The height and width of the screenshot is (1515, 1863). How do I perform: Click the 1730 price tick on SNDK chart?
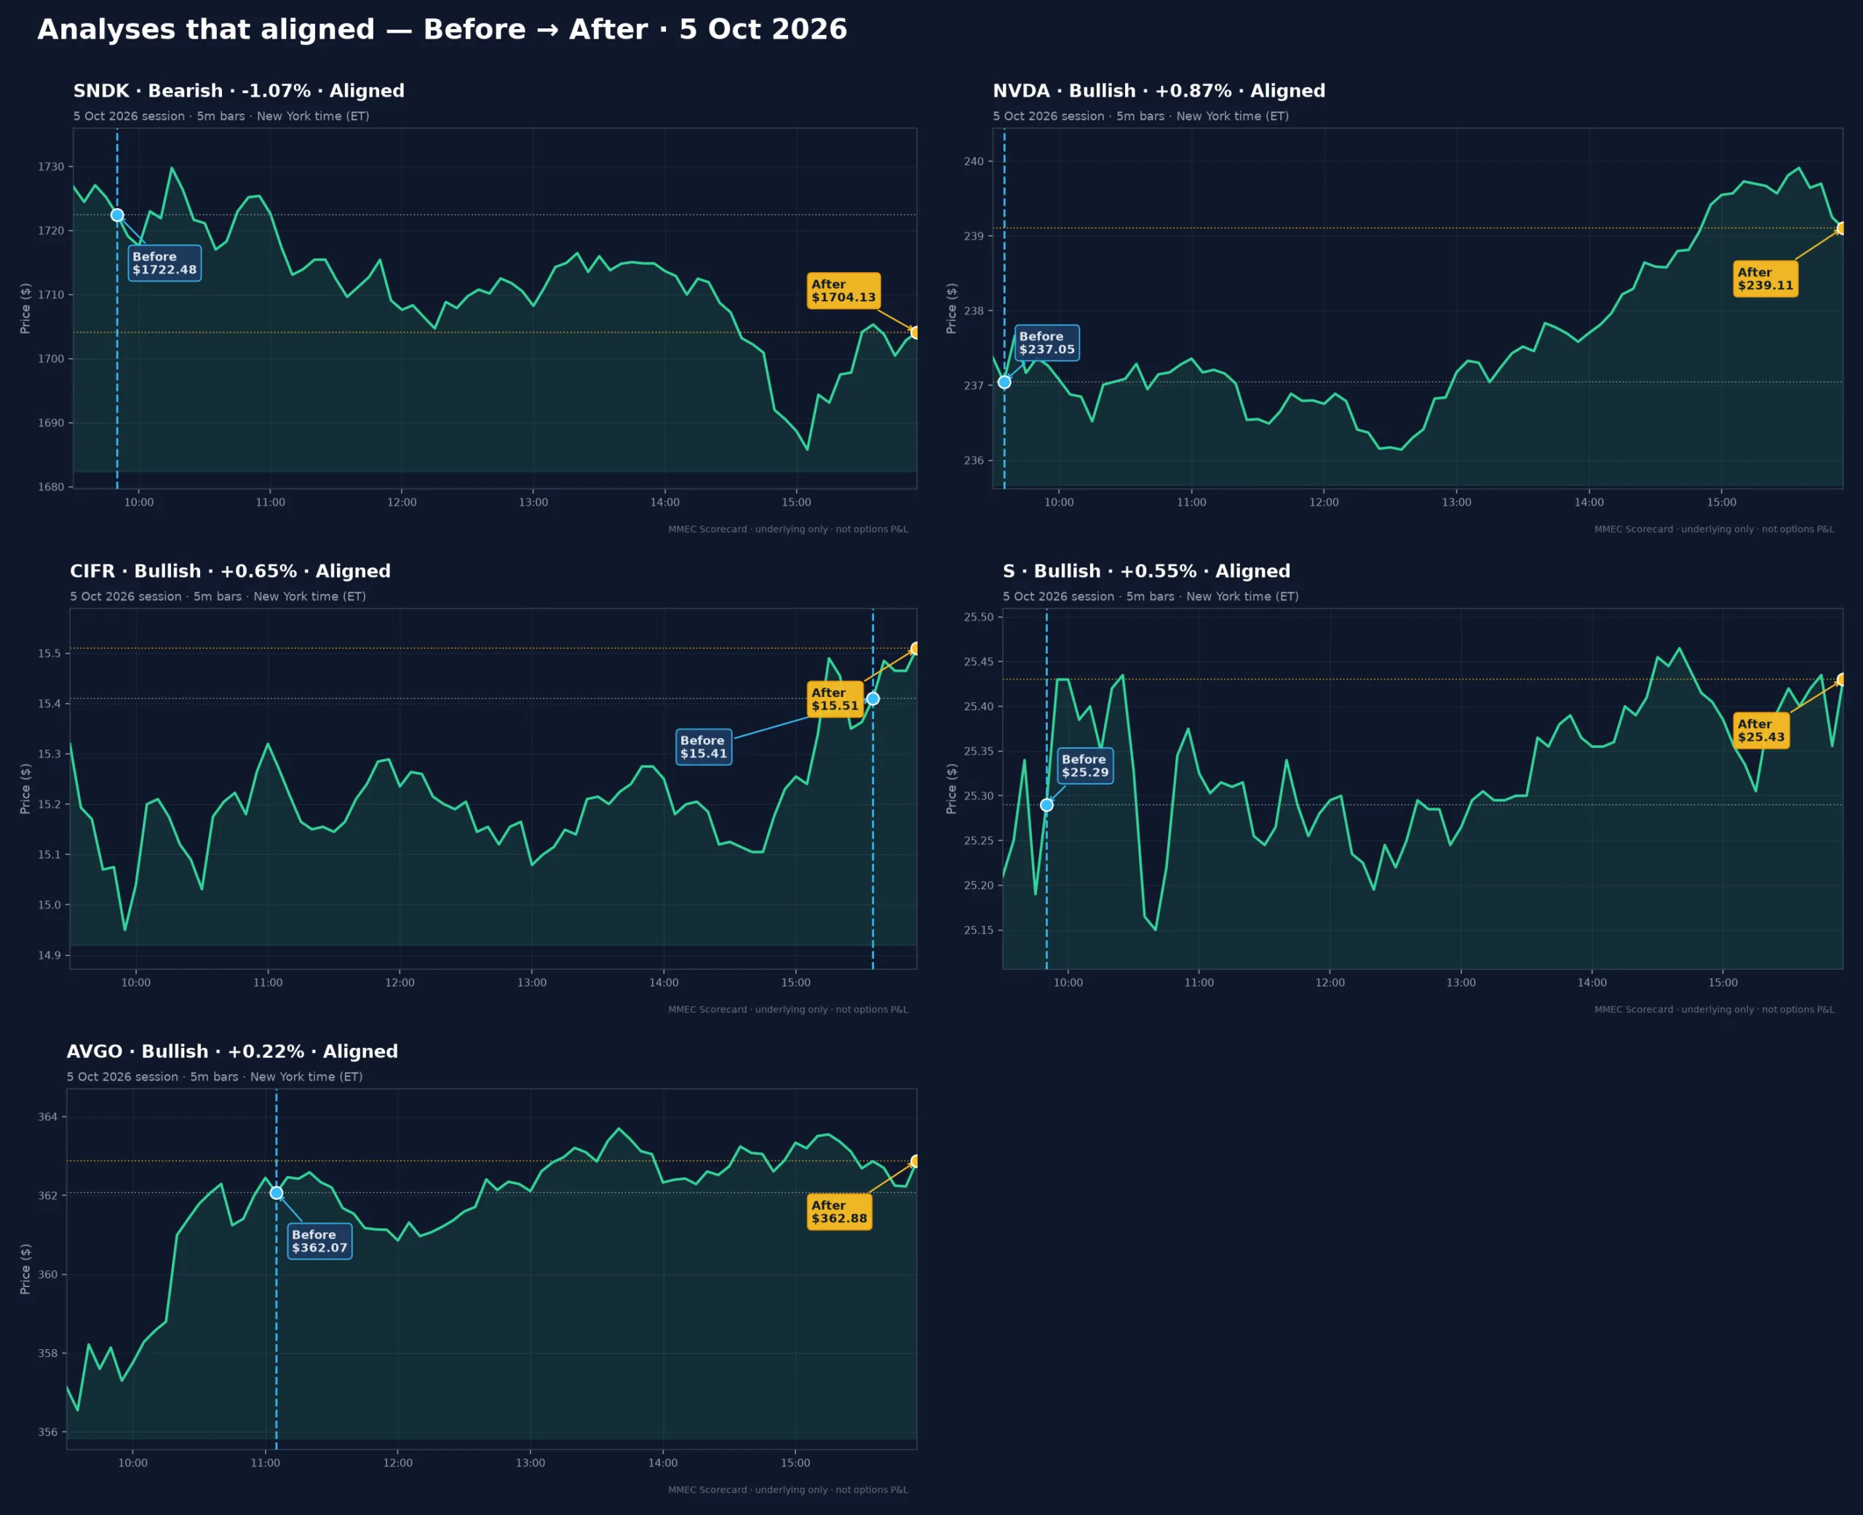pyautogui.click(x=51, y=167)
